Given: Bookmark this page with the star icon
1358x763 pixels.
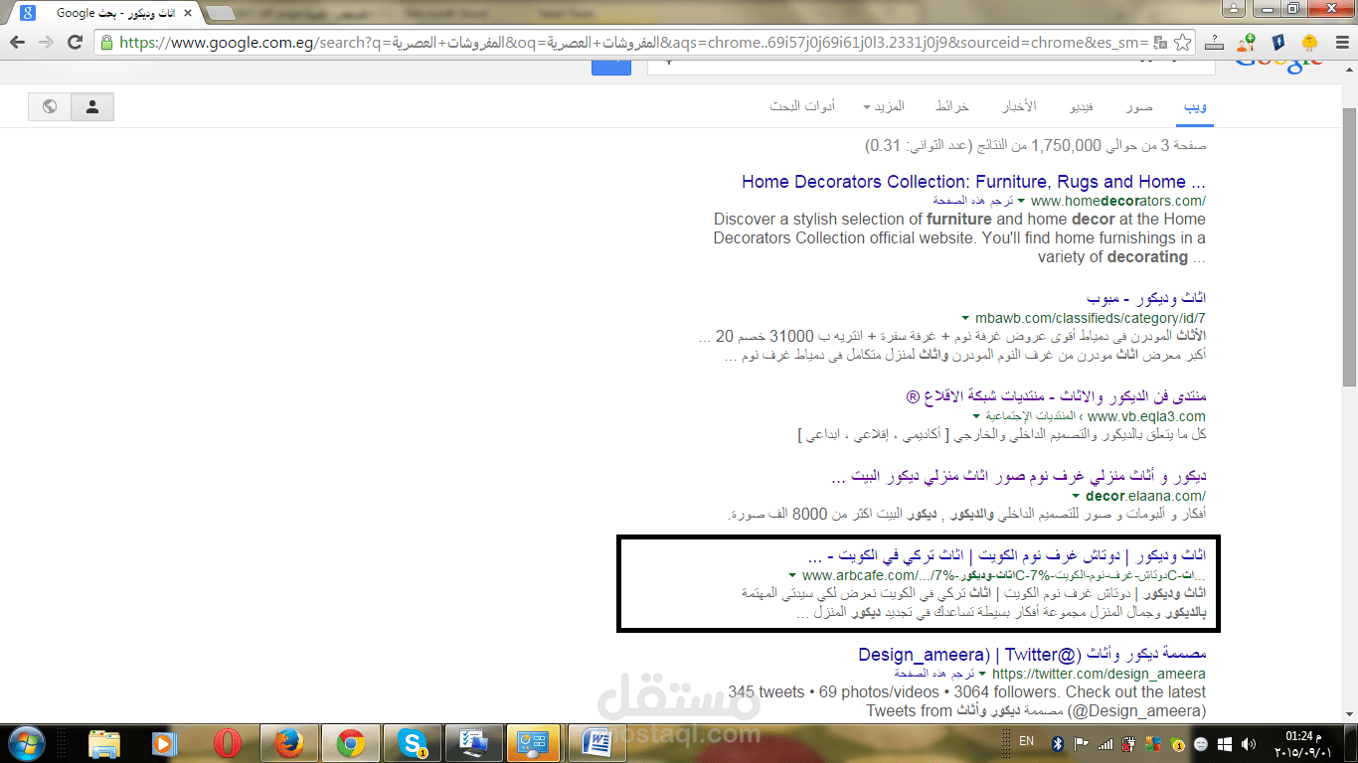Looking at the screenshot, I should tap(1182, 43).
